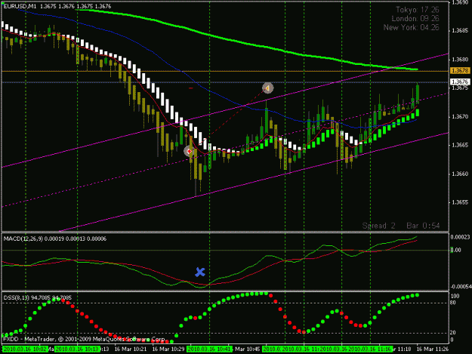Click the 16 Mar 11:26 time axis label
Viewport: 472px width, 354px height.
433,349
